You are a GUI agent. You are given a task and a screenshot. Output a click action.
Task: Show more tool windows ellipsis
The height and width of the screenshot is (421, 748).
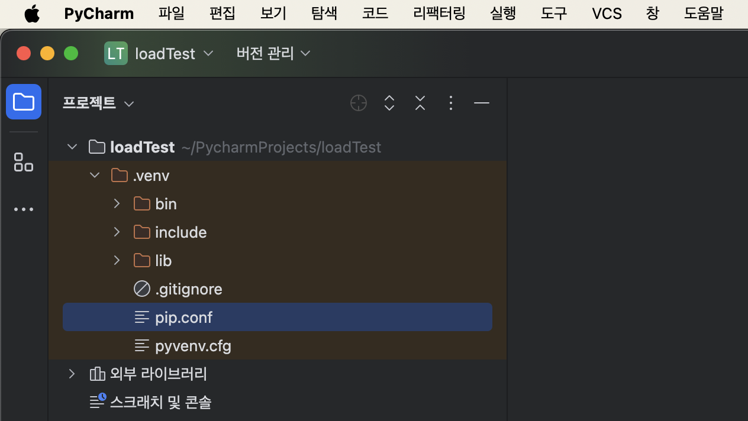coord(24,209)
